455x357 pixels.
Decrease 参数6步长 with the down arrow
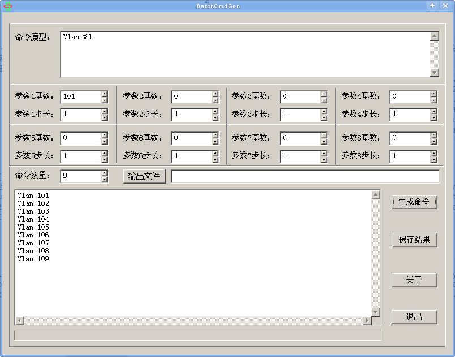click(215, 160)
